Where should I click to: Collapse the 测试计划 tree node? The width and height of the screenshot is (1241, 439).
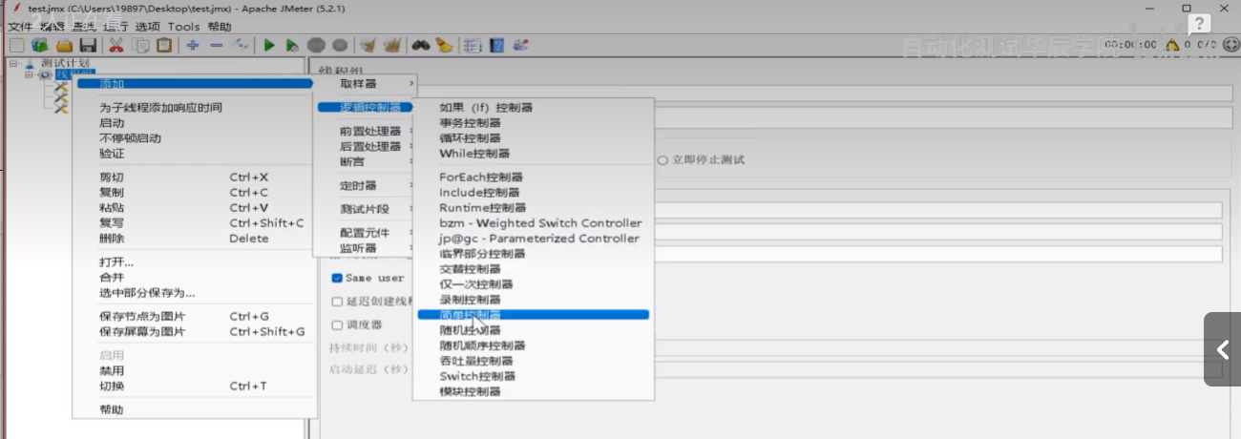[x=13, y=63]
